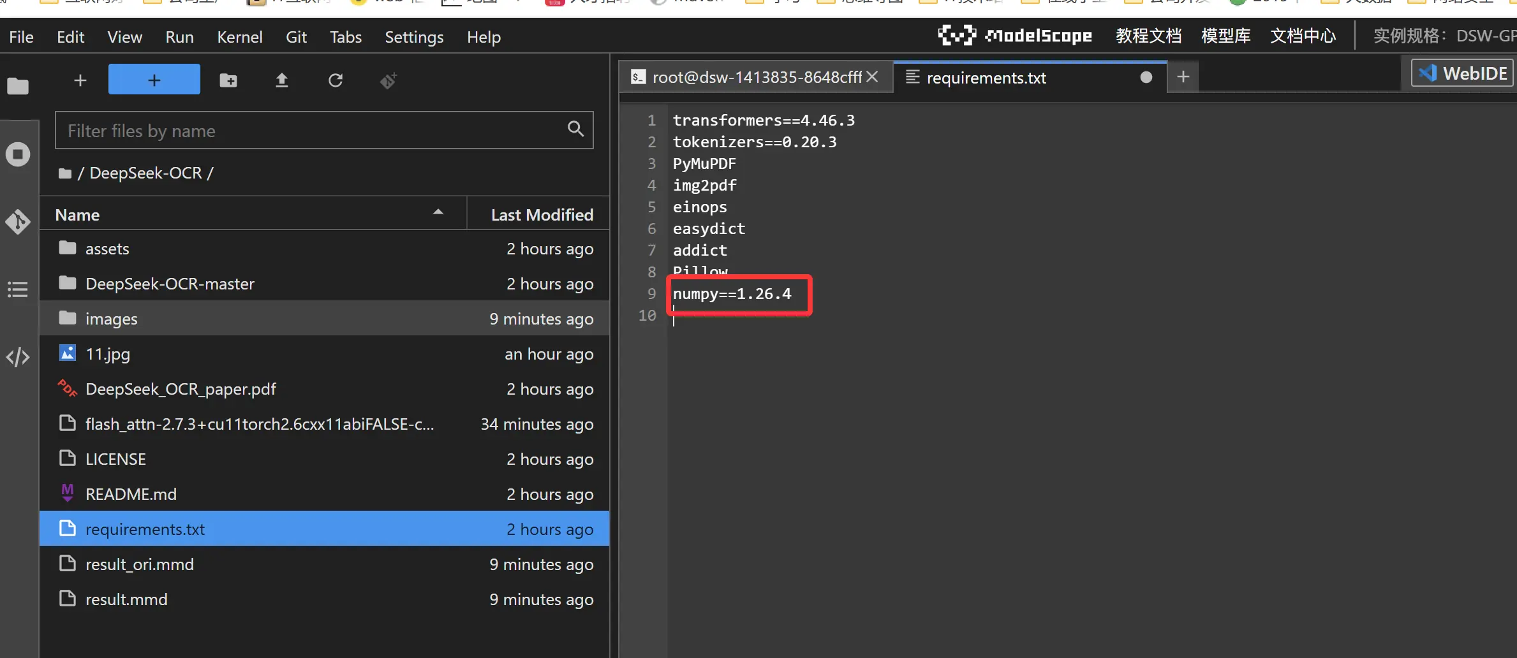Open Running Terminals and Kernels sidebar
The image size is (1517, 658).
coord(18,154)
